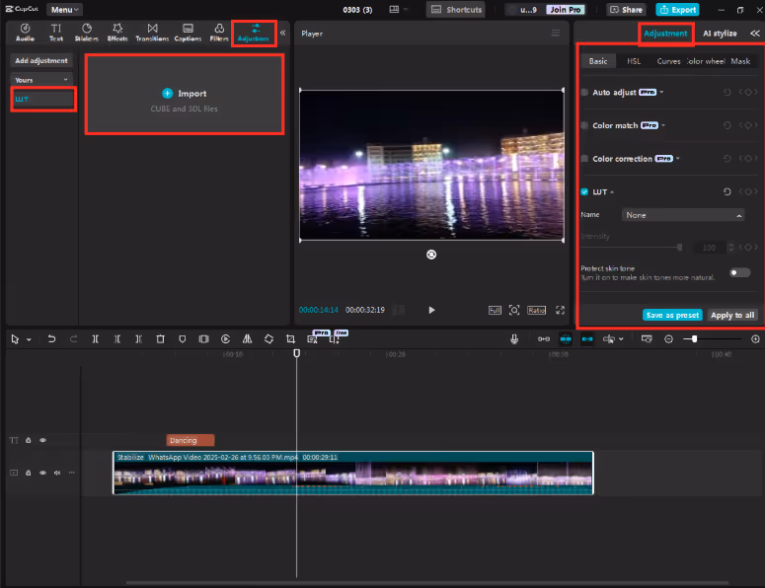Split the clip at playhead
This screenshot has height=588, width=765.
95,338
